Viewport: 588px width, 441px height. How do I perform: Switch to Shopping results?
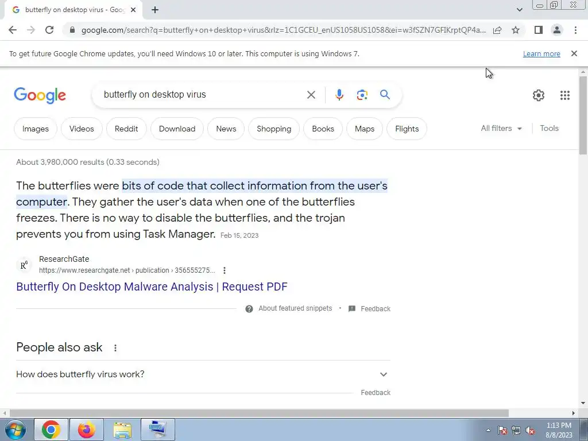click(274, 129)
